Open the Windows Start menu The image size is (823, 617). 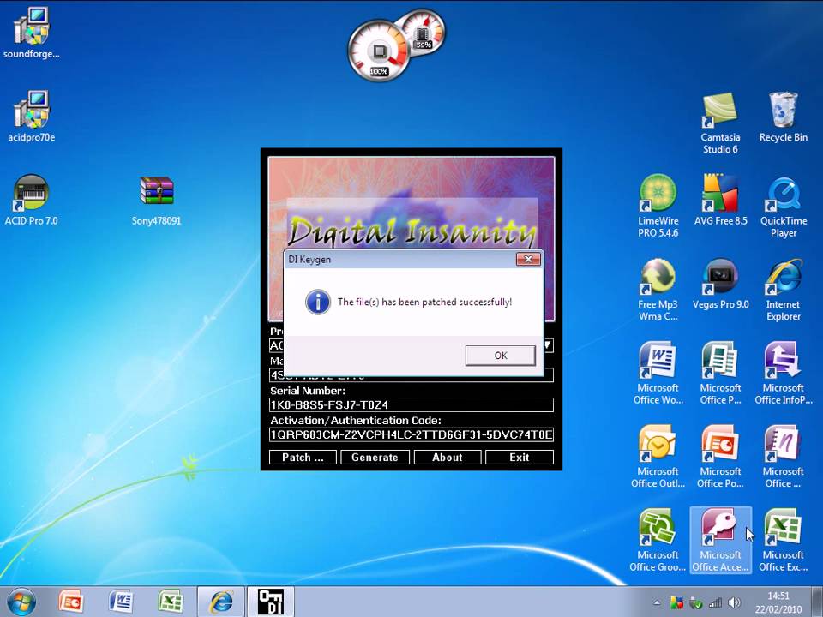pyautogui.click(x=21, y=602)
